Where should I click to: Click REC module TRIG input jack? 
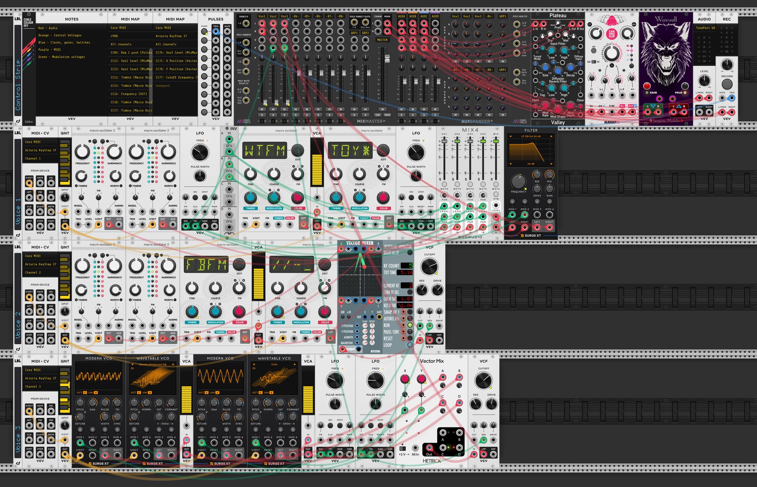click(732, 98)
